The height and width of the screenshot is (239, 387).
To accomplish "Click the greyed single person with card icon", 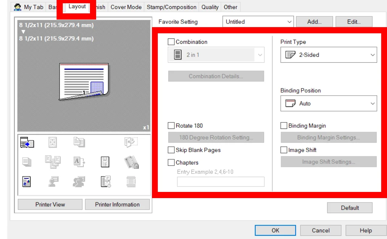I will click(53, 182).
